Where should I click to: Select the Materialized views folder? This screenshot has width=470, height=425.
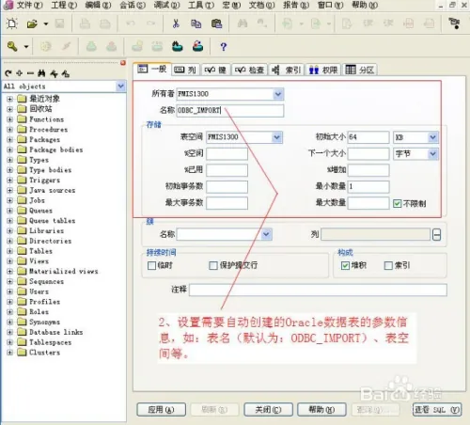click(64, 271)
